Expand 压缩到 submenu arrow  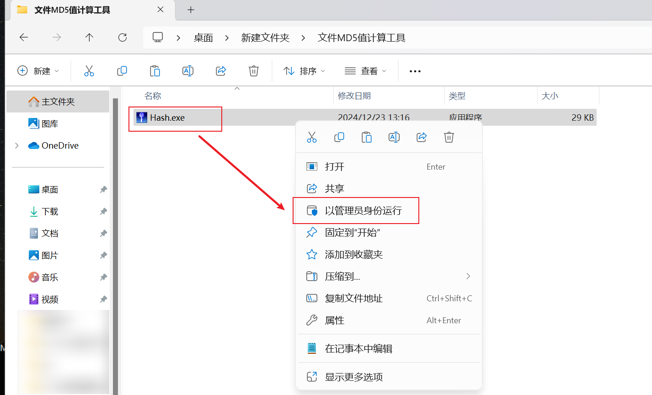468,276
